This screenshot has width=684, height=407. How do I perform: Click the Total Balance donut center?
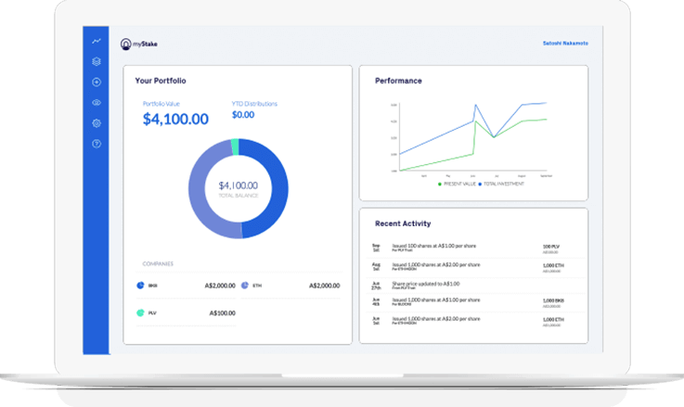[x=239, y=187]
